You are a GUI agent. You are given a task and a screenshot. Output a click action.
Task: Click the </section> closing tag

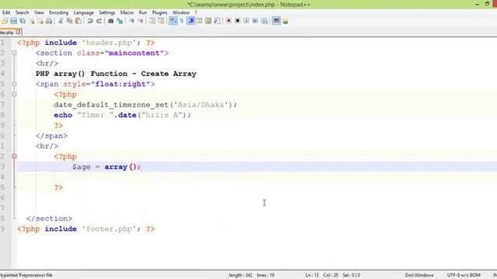49,219
